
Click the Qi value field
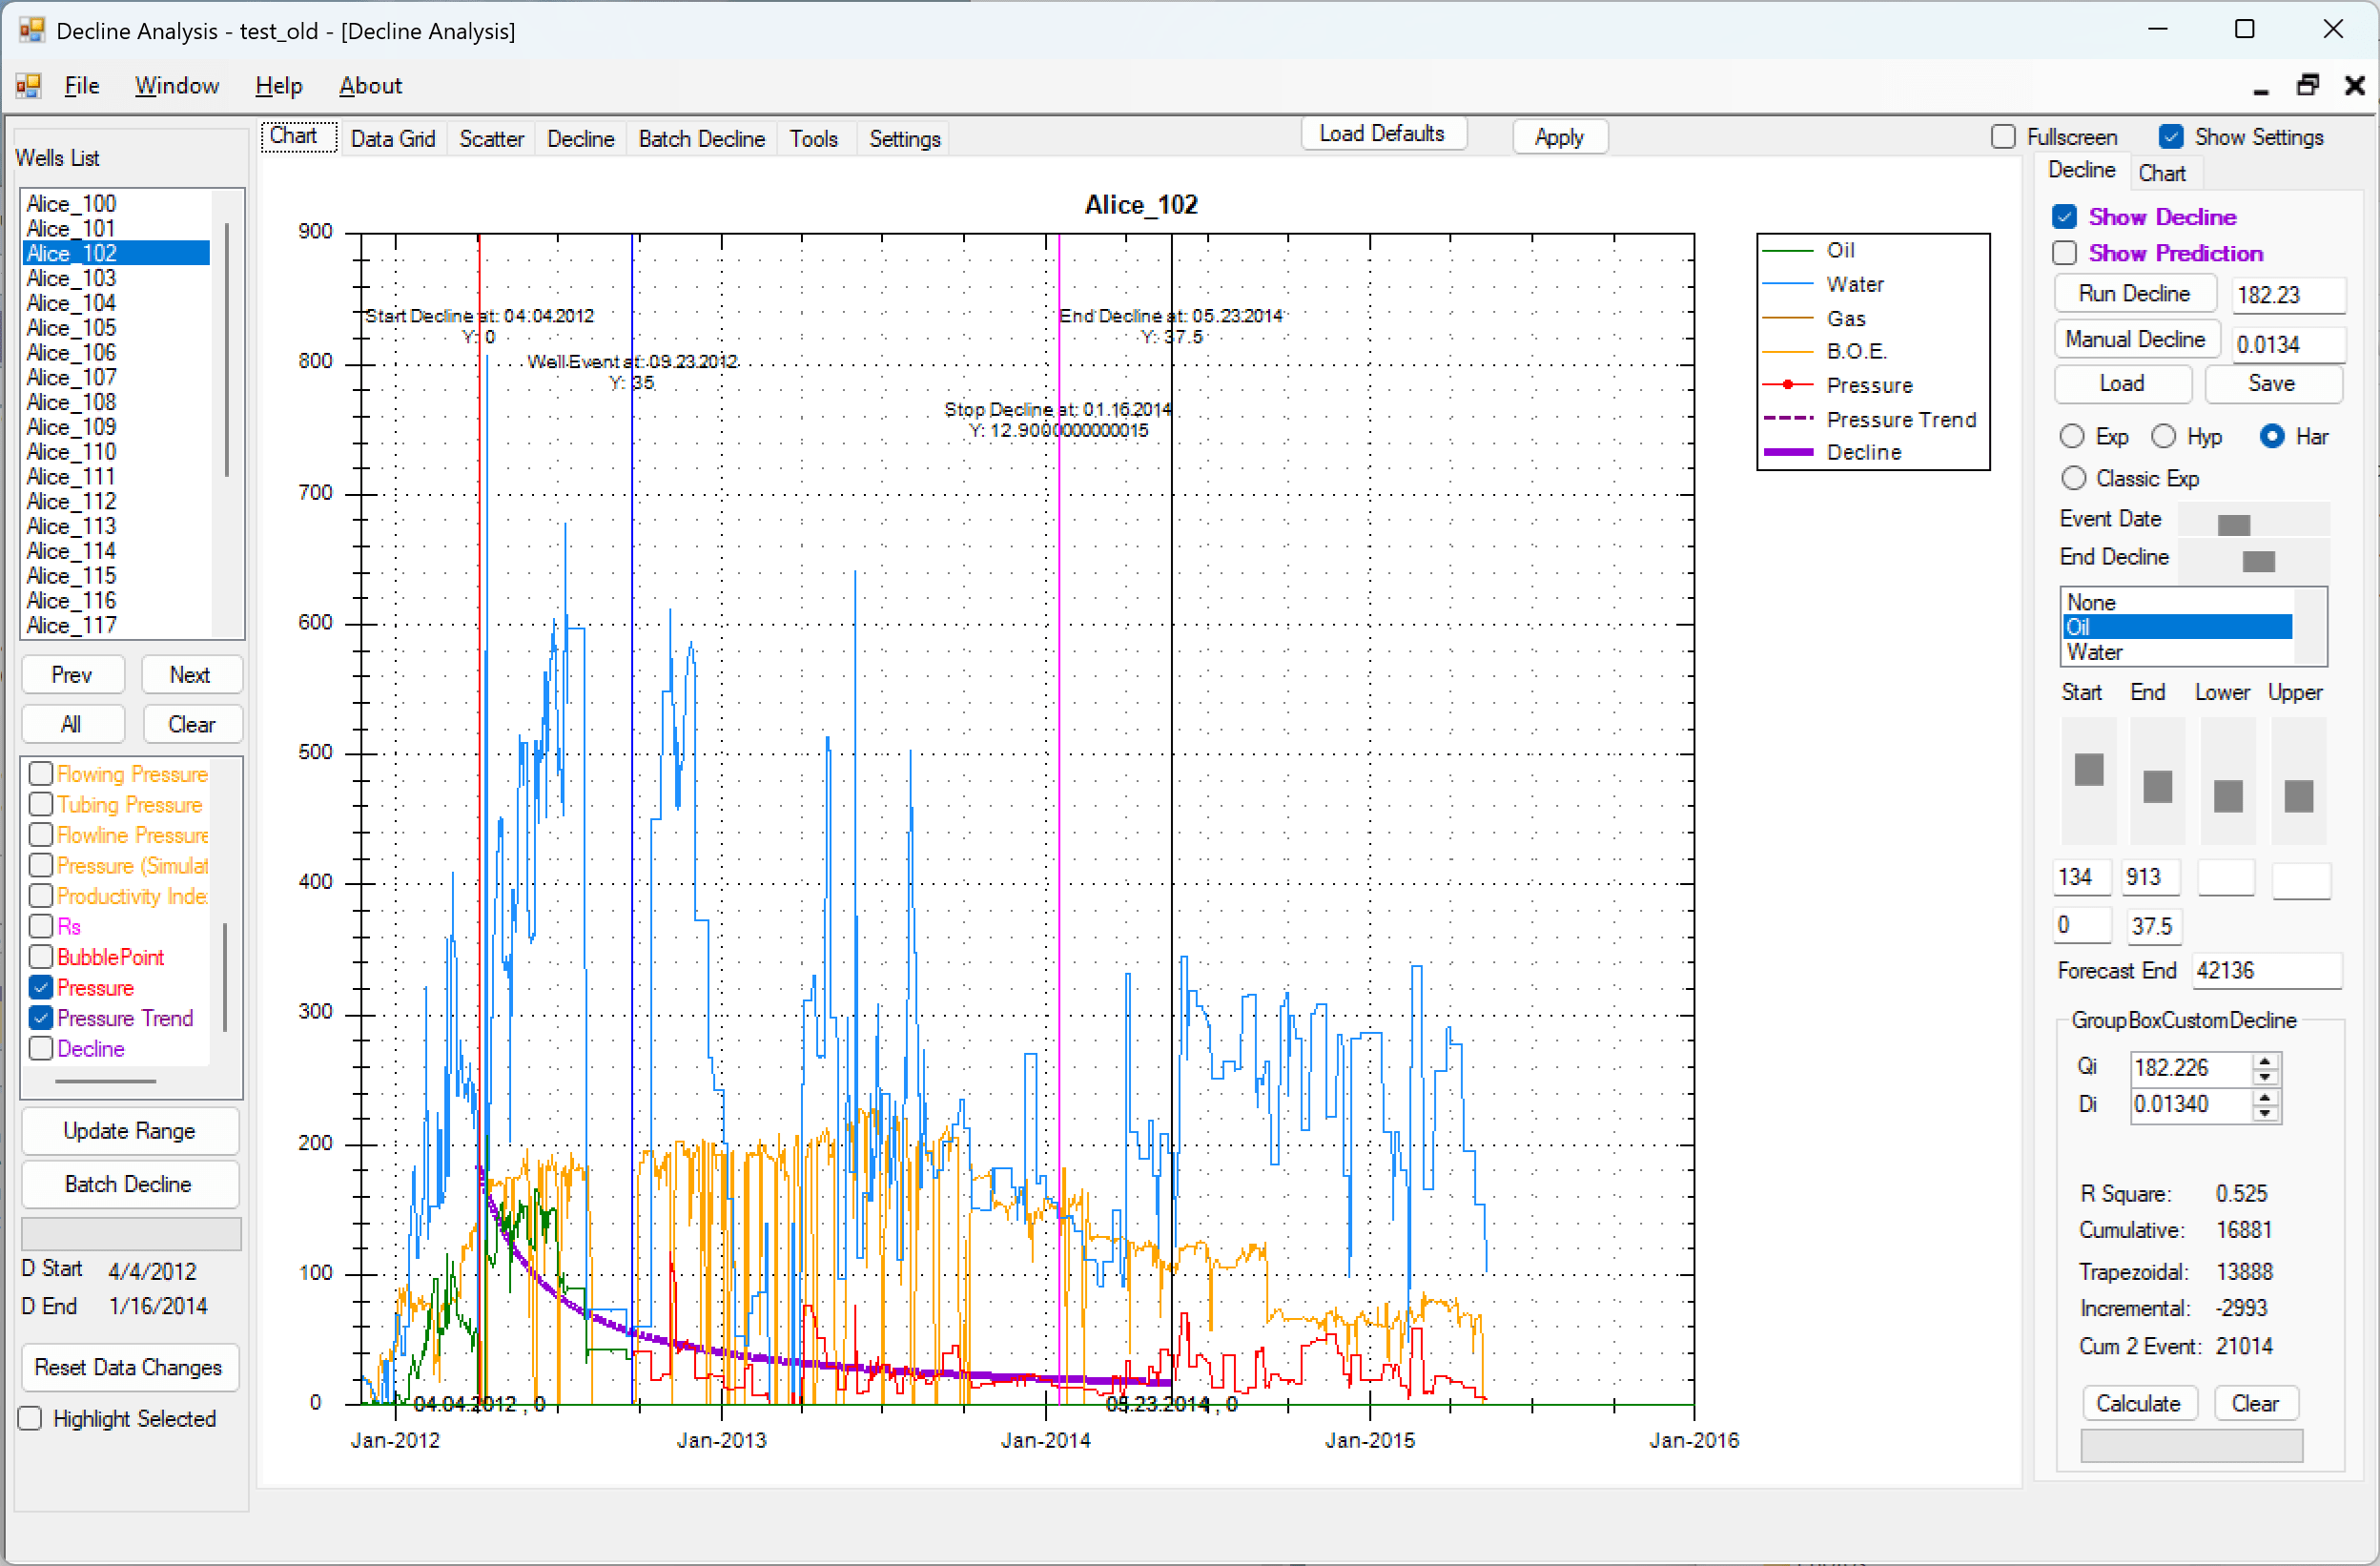(2191, 1068)
